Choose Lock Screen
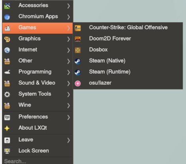The width and height of the screenshot is (186, 164). (x=38, y=151)
